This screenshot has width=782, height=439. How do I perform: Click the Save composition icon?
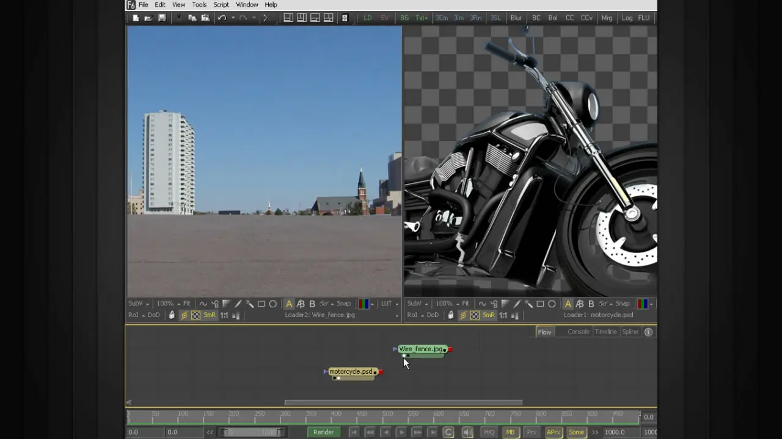pos(162,18)
